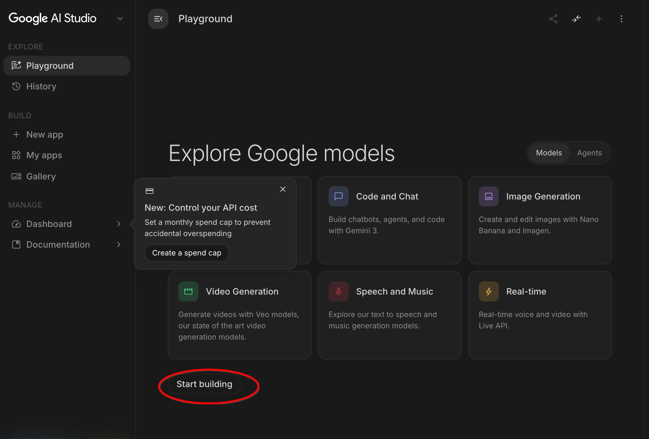Click the Documentation book icon

[16, 245]
